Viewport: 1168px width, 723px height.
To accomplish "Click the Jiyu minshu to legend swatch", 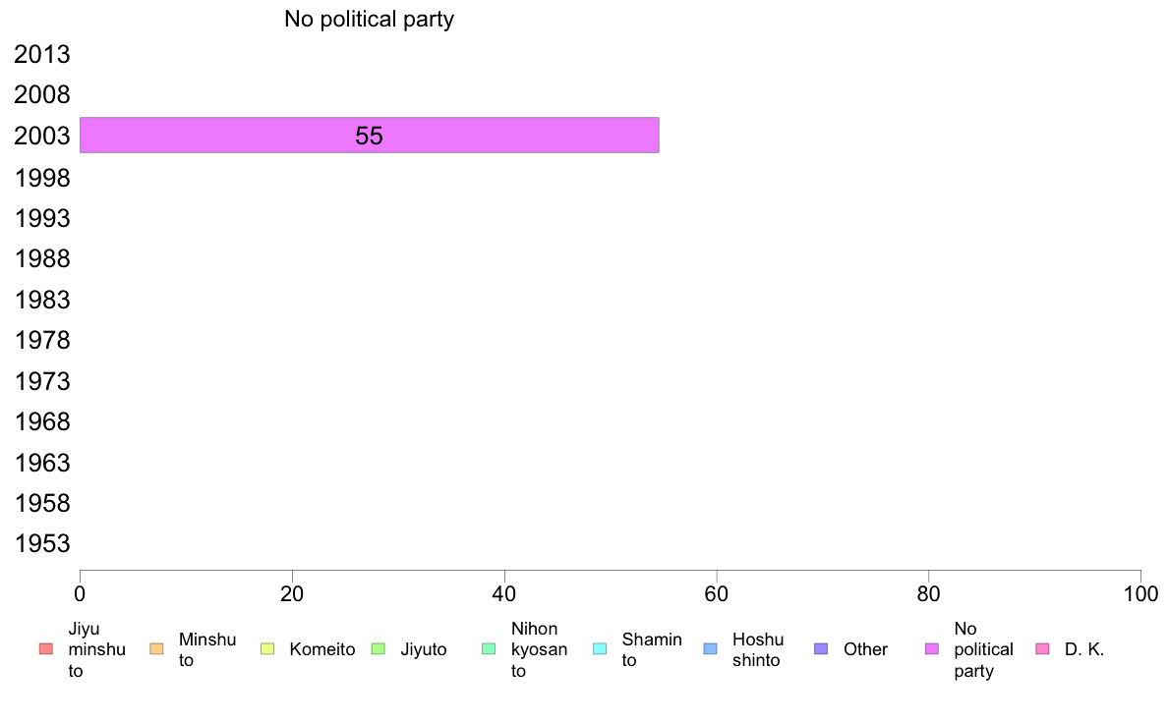I will (46, 649).
